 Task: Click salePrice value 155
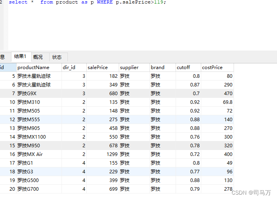[103, 163]
